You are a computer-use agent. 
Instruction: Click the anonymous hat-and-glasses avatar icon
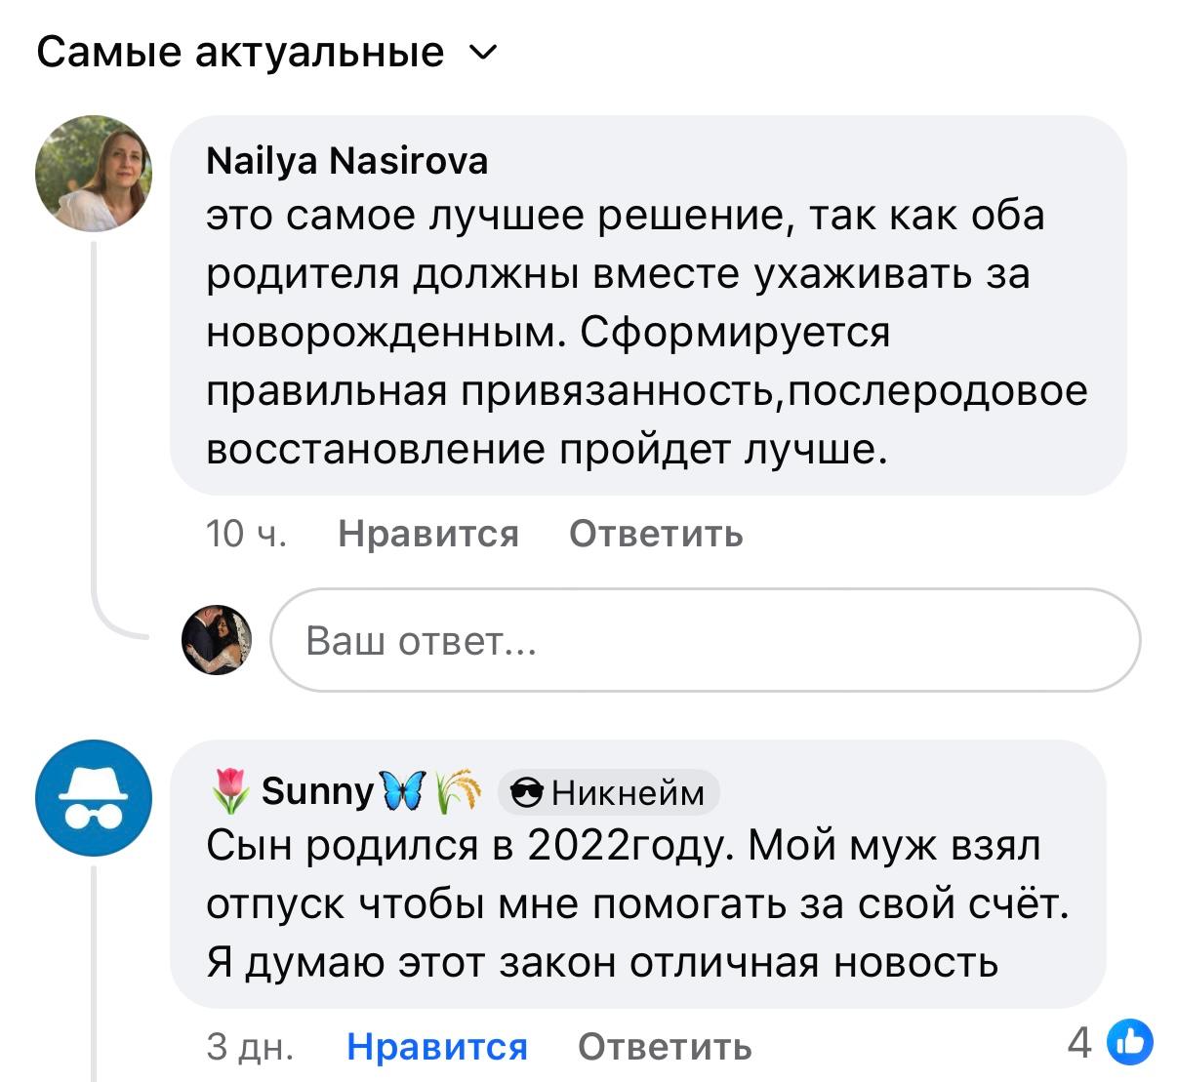tap(94, 798)
